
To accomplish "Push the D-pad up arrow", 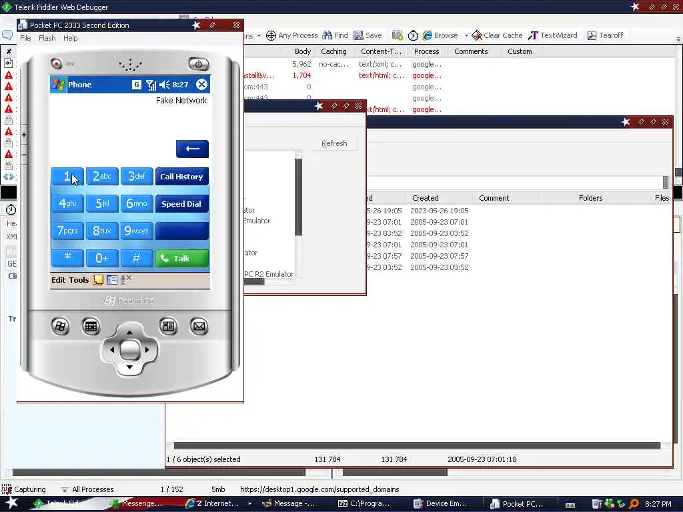I will [x=129, y=332].
